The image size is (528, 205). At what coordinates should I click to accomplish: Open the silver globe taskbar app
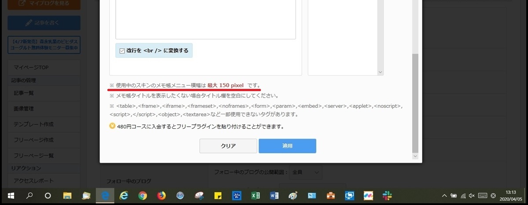pos(180,196)
